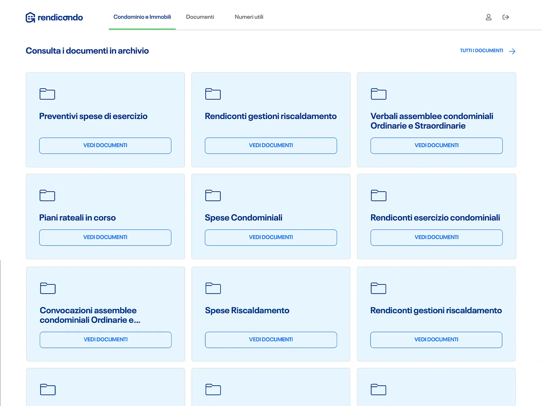Viewport: 542px width, 406px height.
Task: Click the Rendiconti esercizio condominiali title
Action: pyautogui.click(x=435, y=218)
